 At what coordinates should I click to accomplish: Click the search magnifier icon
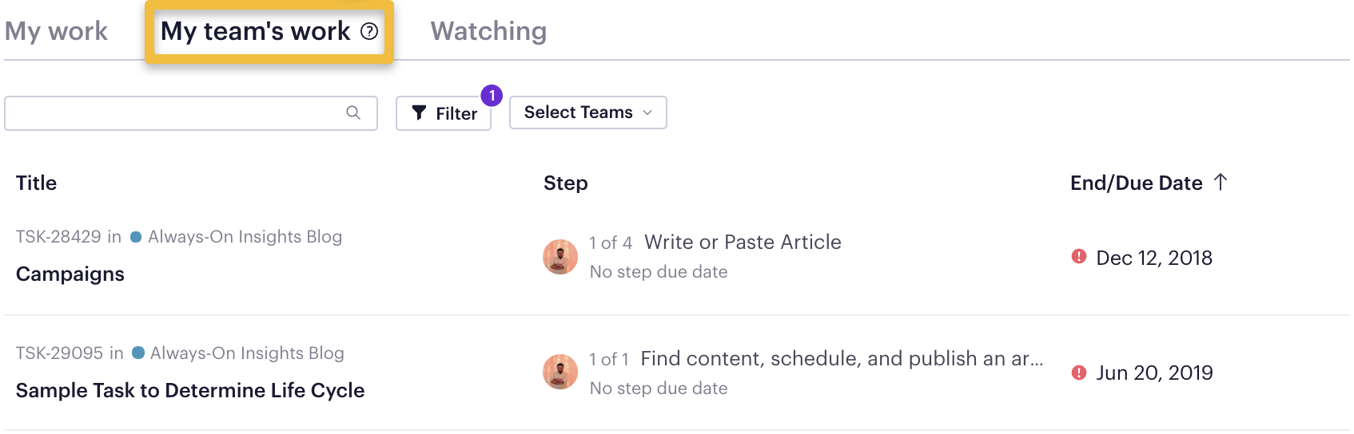coord(353,112)
